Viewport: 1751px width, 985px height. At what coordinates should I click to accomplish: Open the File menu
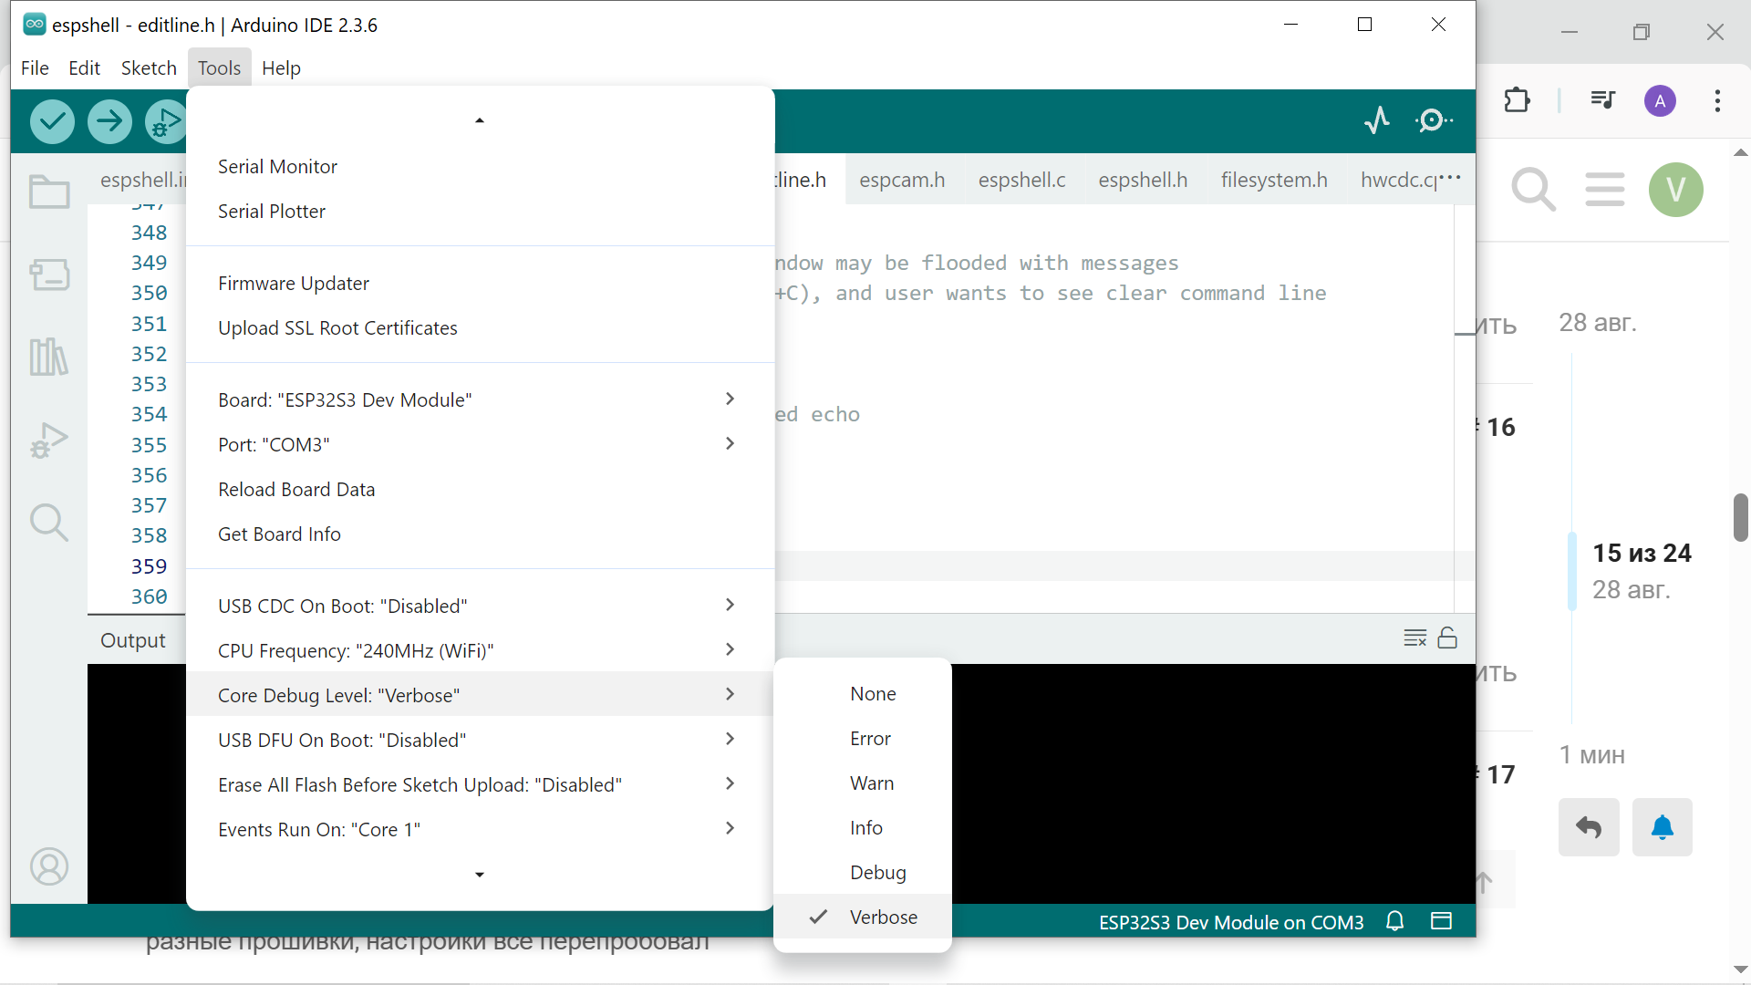35,68
